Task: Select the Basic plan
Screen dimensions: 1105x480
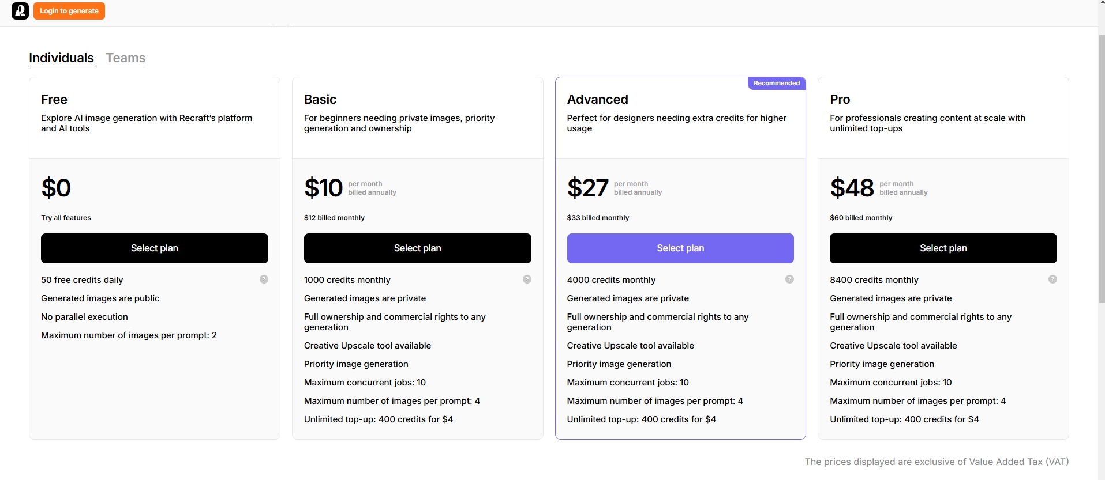Action: 417,248
